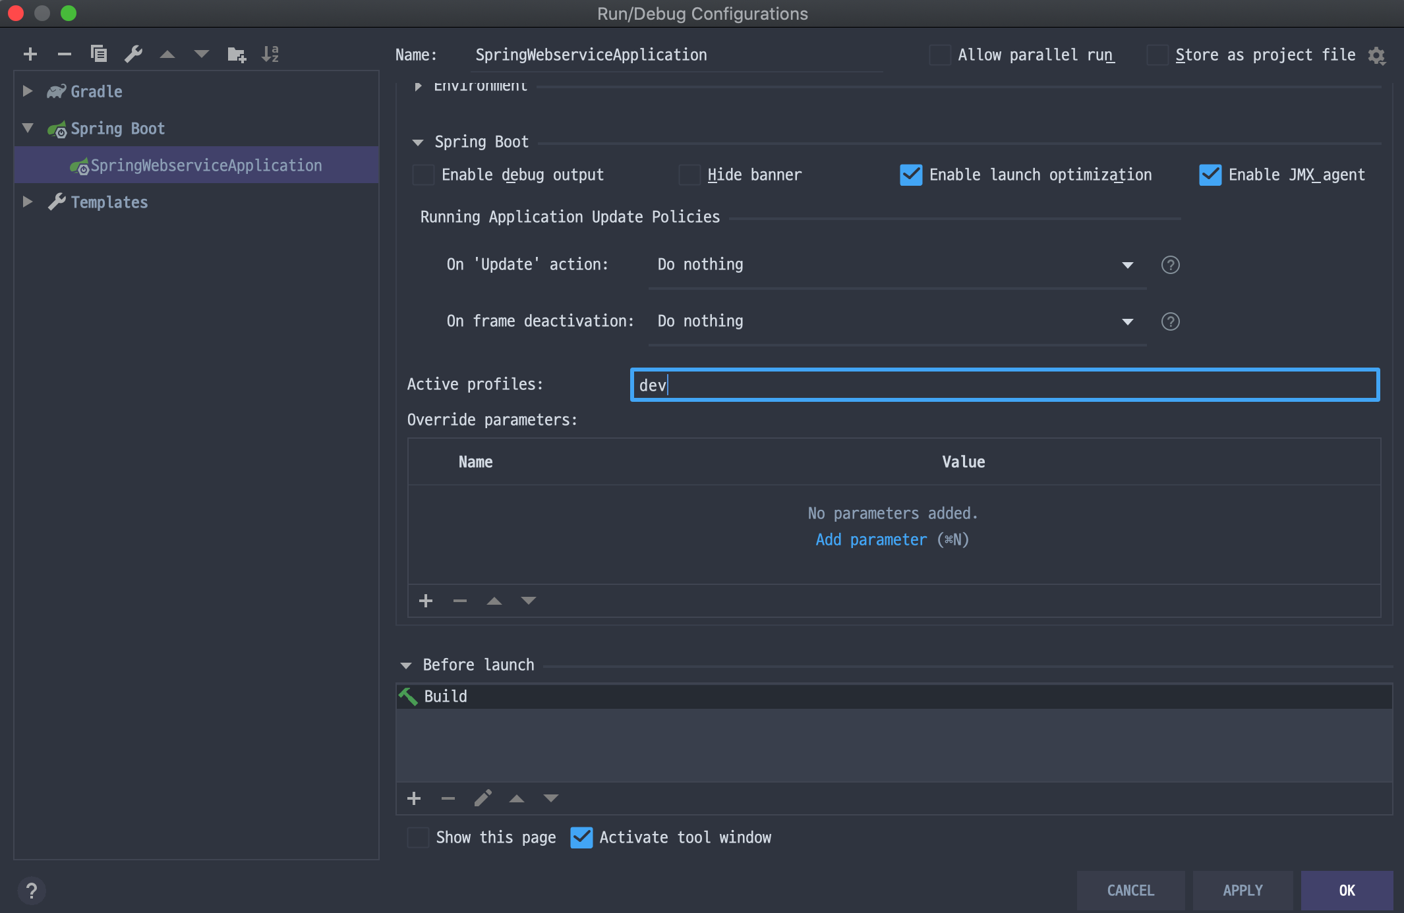Viewport: 1404px width, 913px height.
Task: Expand the Templates tree item
Action: (28, 202)
